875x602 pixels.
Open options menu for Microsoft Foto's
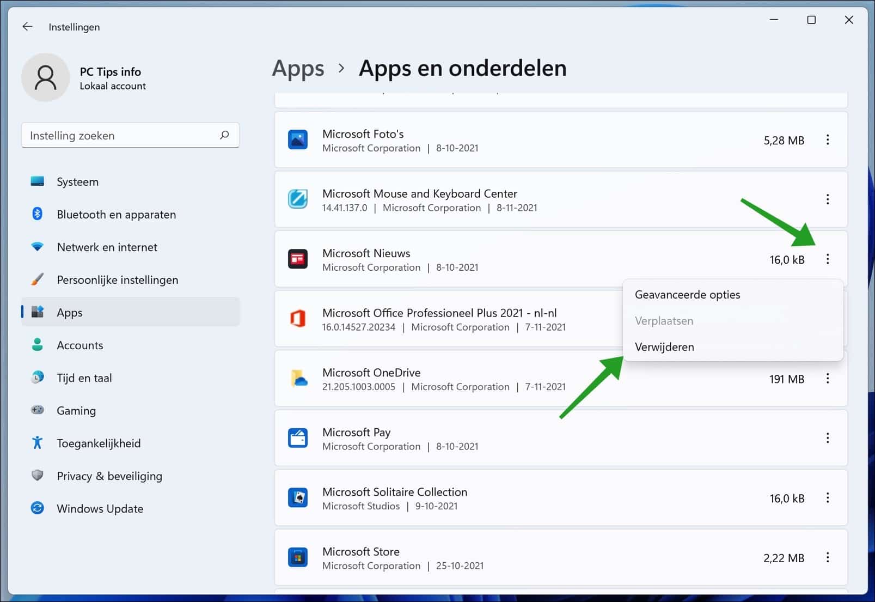pyautogui.click(x=828, y=140)
